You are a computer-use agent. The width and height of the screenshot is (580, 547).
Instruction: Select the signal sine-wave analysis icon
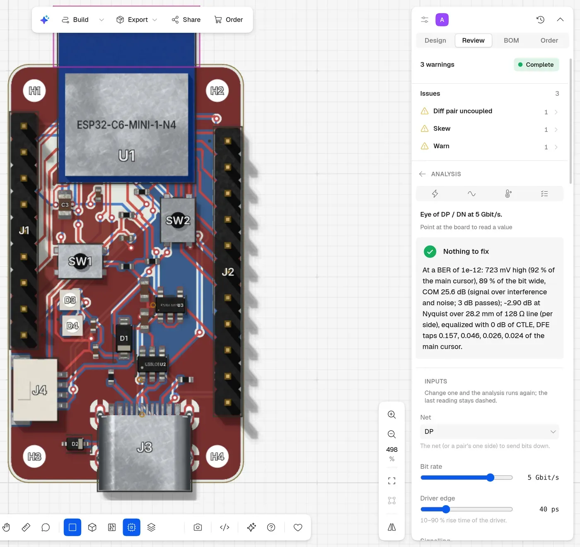click(471, 193)
